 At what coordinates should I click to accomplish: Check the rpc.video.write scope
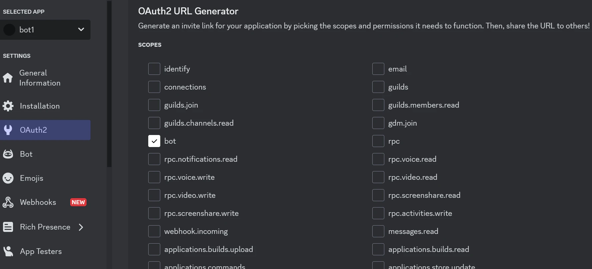click(154, 195)
